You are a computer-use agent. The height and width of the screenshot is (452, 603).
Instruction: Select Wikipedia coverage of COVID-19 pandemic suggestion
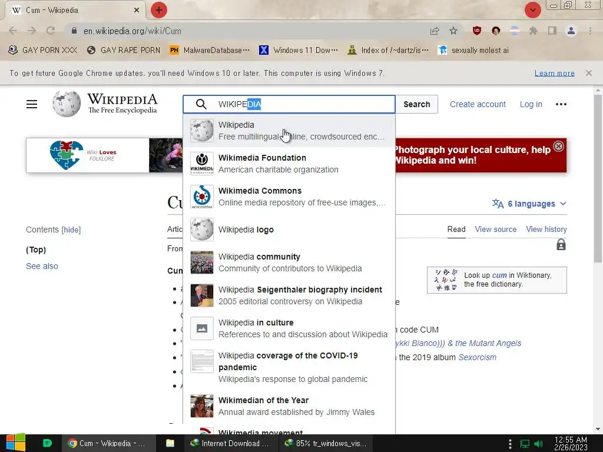tap(289, 367)
